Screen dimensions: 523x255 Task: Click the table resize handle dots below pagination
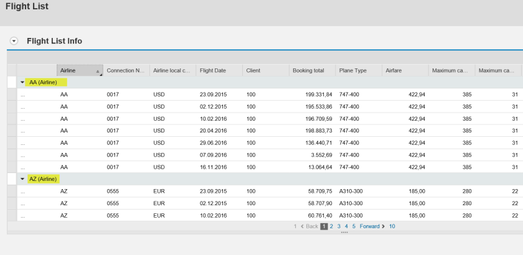pos(343,231)
